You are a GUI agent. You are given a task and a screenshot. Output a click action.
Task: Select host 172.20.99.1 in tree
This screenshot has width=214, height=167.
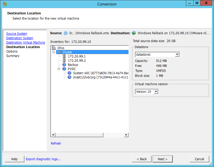77,56
